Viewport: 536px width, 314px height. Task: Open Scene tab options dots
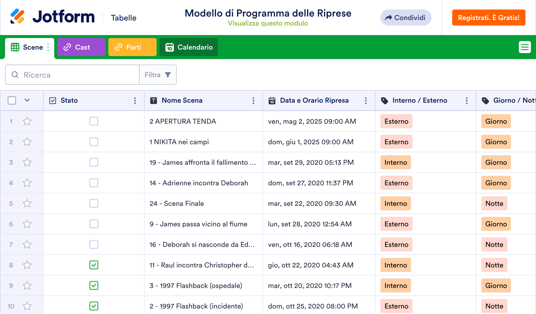tap(48, 47)
